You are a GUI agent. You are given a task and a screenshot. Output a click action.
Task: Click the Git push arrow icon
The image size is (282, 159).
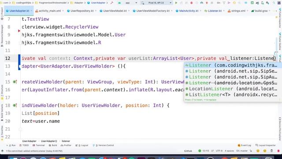(x=229, y=3)
